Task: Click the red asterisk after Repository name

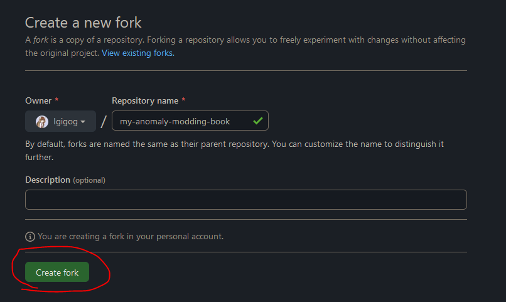Action: point(183,100)
